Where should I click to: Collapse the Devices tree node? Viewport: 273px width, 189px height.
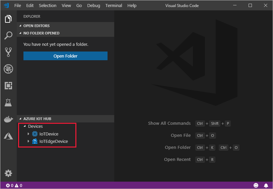(25, 126)
